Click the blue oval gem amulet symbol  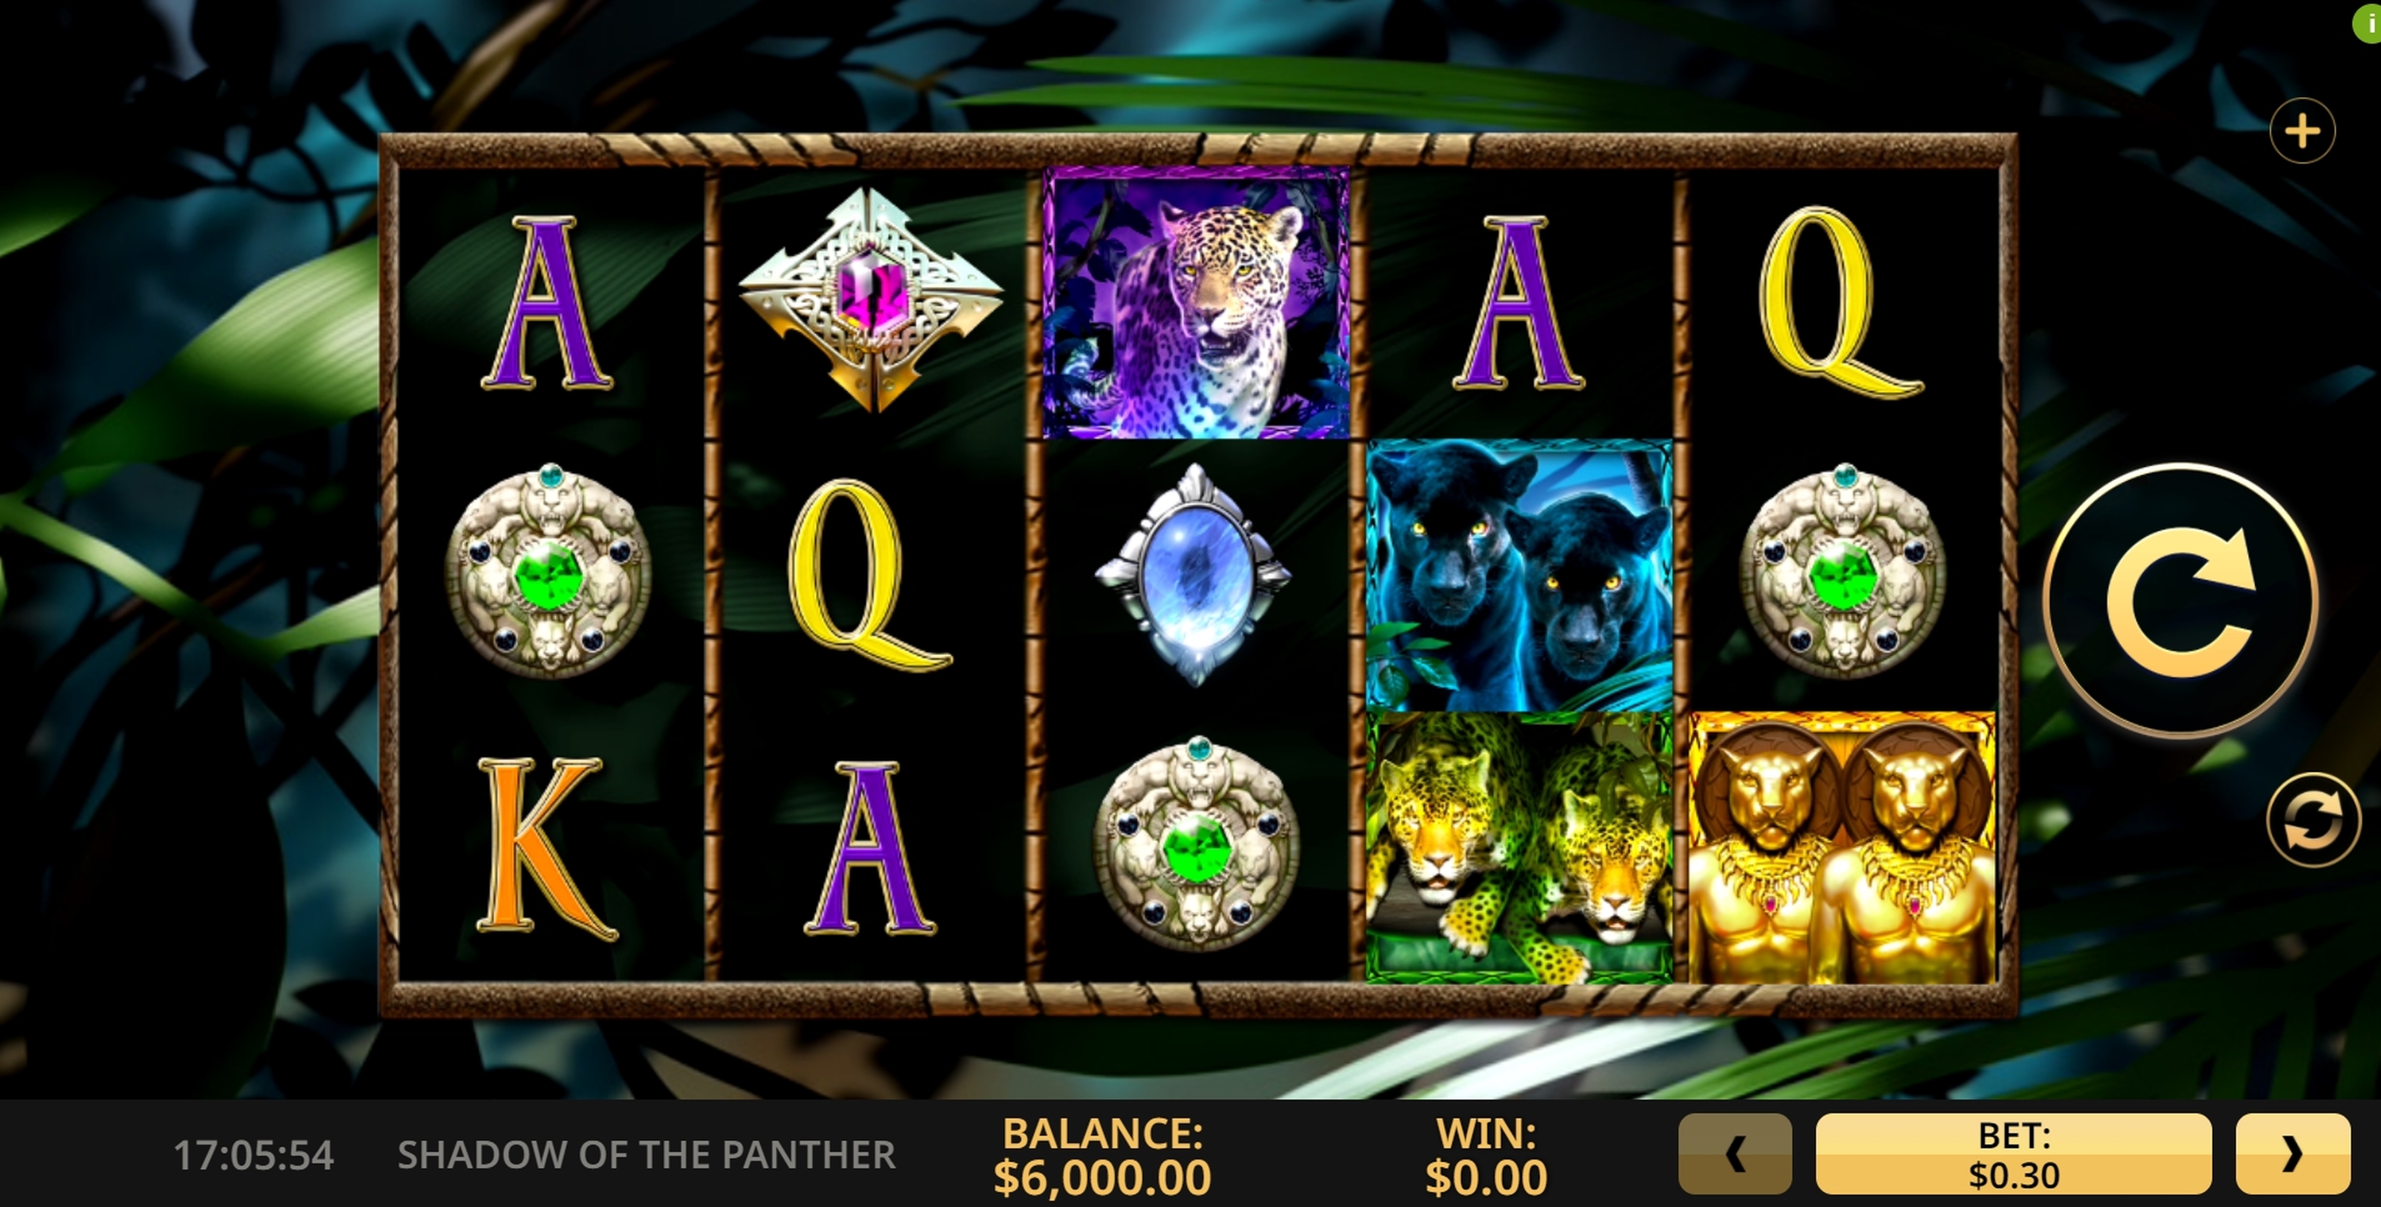pyautogui.click(x=1194, y=575)
